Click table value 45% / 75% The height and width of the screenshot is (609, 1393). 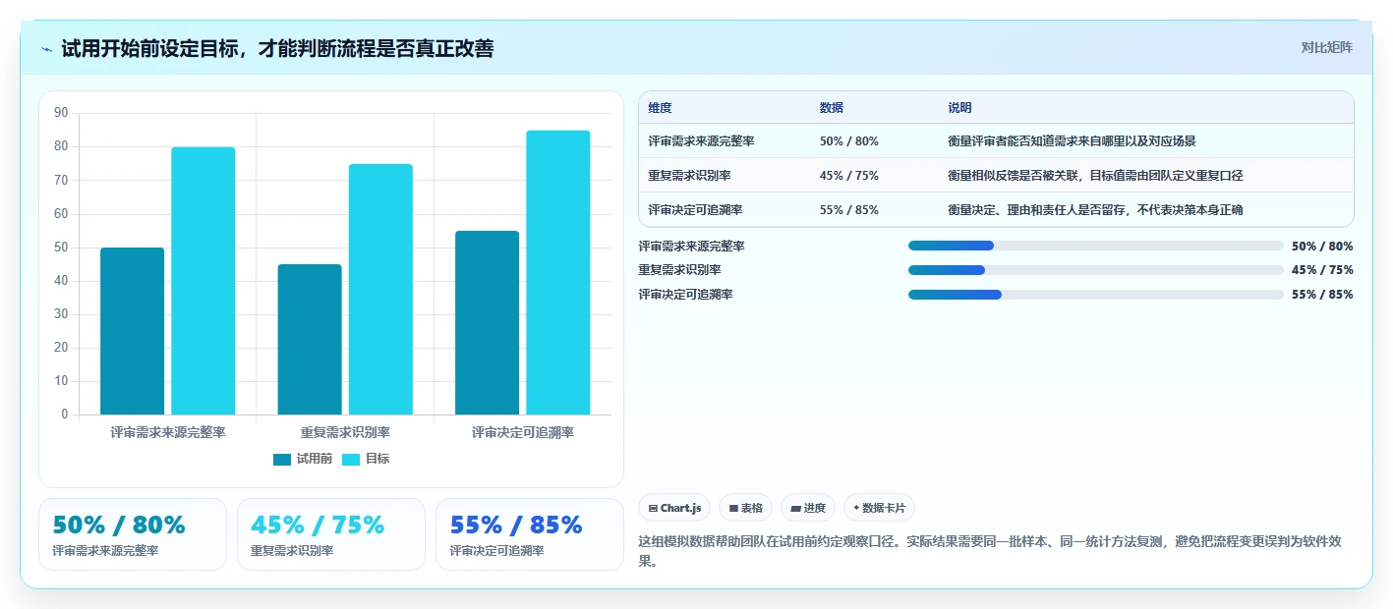pyautogui.click(x=848, y=175)
